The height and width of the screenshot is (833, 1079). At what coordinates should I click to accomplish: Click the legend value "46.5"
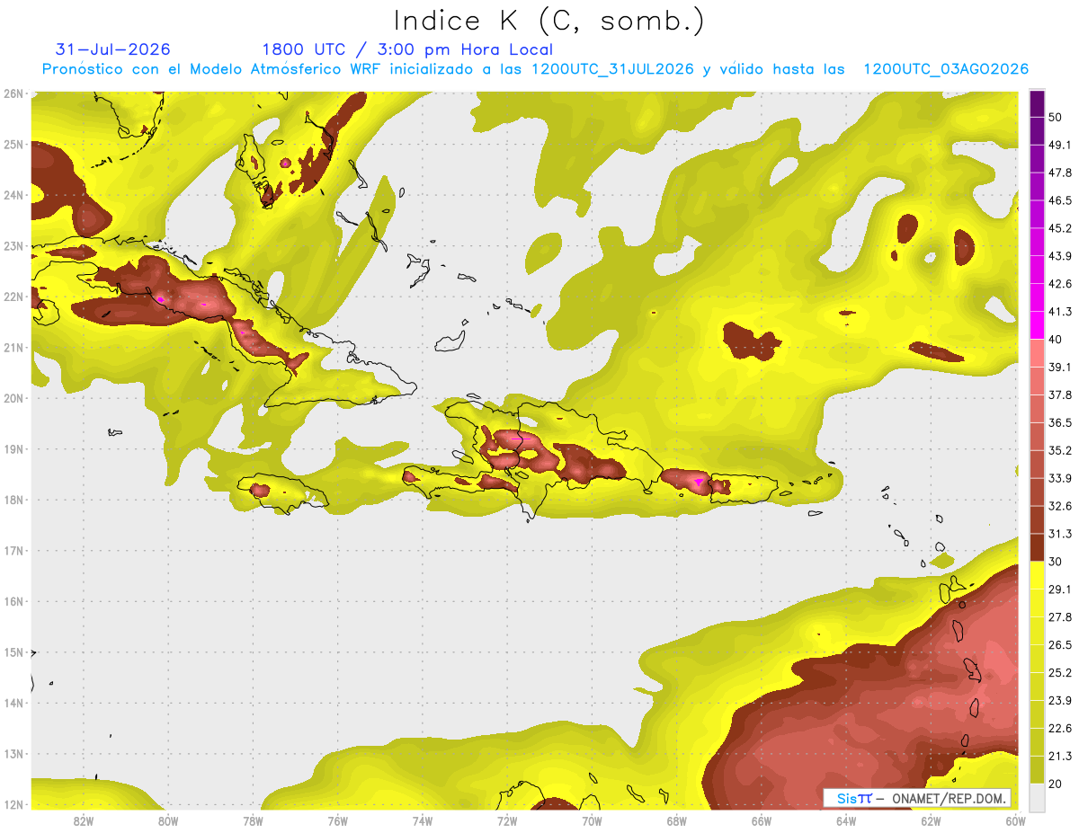1060,201
